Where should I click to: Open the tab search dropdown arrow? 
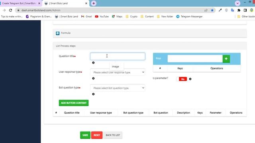tap(237, 3)
